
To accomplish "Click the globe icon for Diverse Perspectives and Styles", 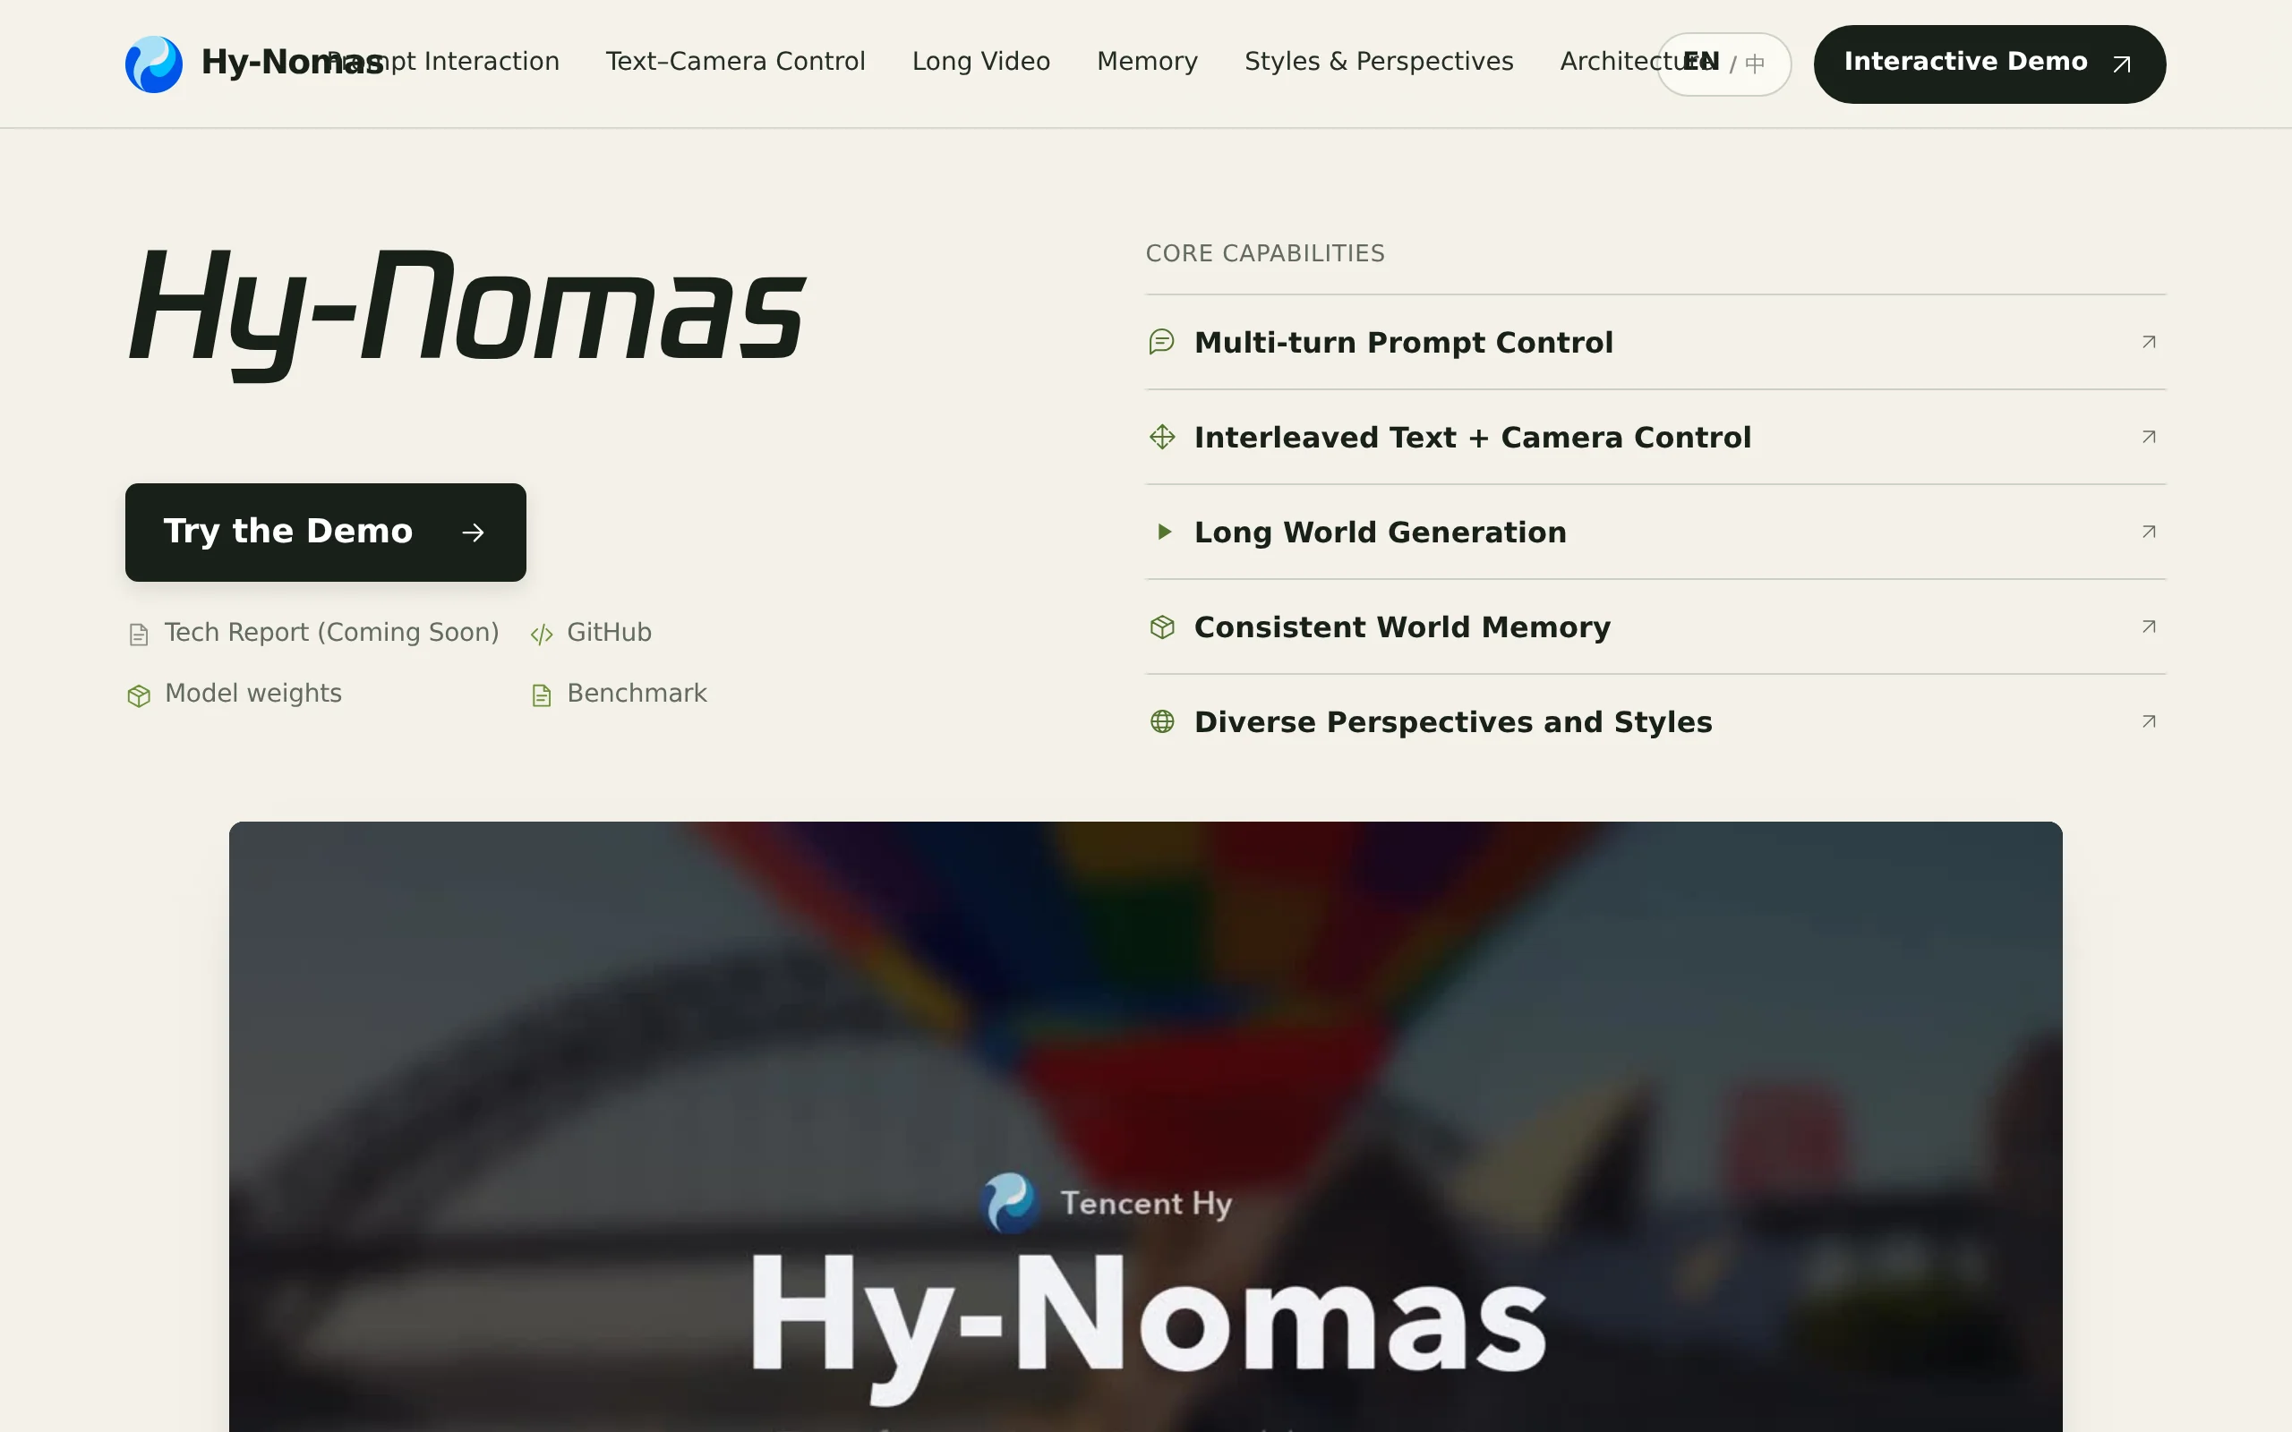I will pos(1162,721).
